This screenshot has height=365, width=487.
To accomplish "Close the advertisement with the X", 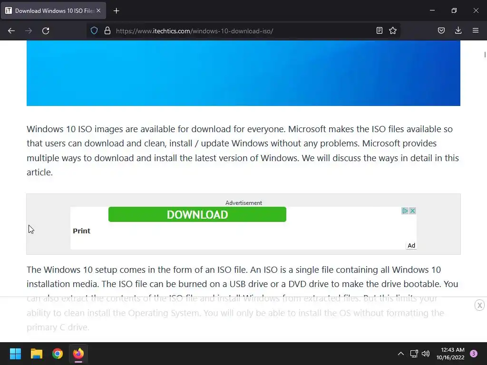I will [x=412, y=211].
